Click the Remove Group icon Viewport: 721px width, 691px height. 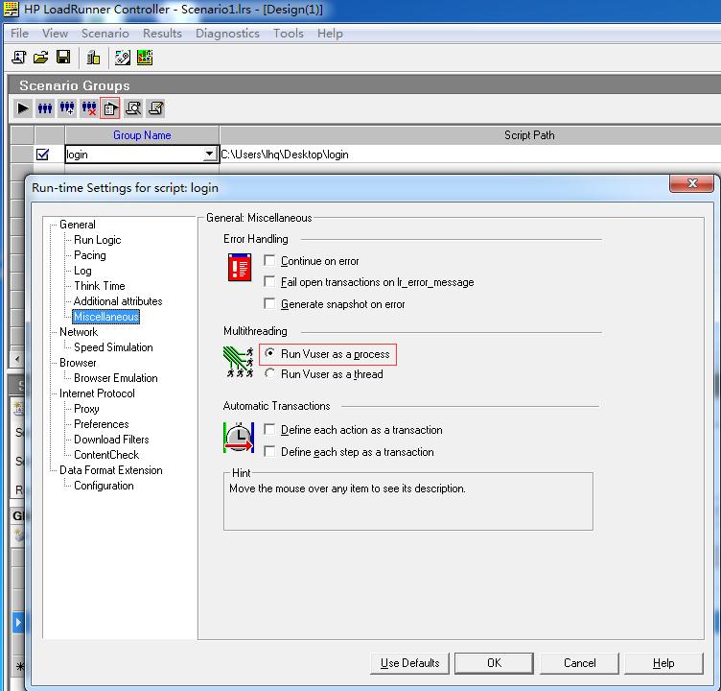(89, 108)
